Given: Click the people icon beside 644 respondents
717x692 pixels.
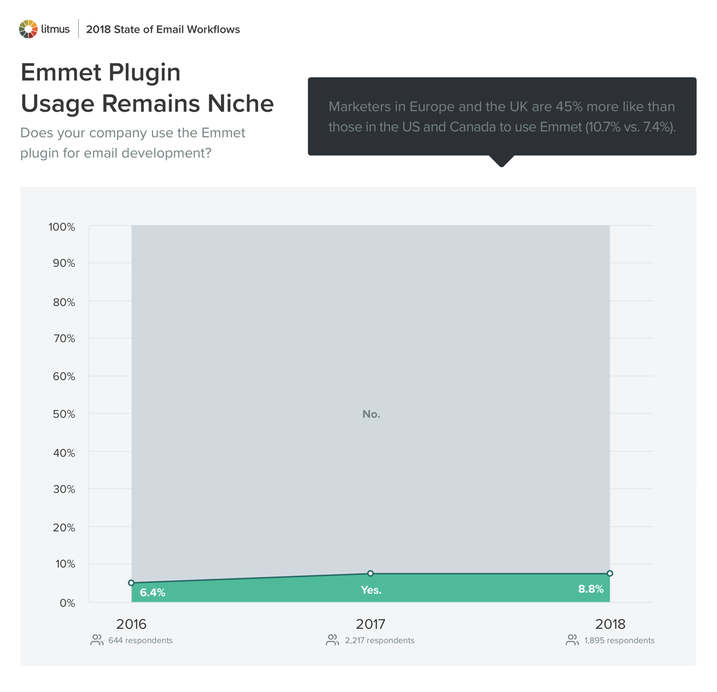Looking at the screenshot, I should click(96, 640).
